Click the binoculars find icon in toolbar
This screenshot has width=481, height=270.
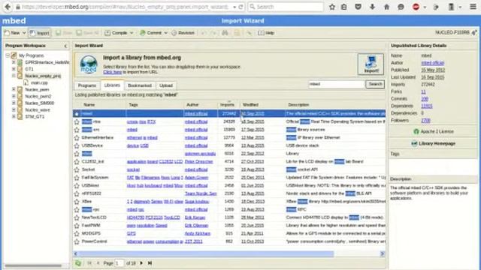coord(225,33)
